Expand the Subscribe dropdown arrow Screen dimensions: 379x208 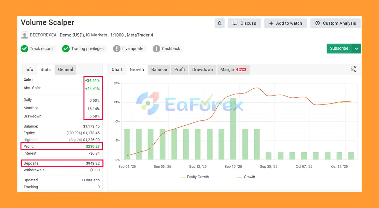tap(356, 49)
